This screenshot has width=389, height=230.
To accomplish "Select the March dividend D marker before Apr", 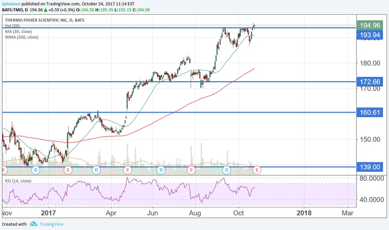I will pyautogui.click(x=96, y=170).
